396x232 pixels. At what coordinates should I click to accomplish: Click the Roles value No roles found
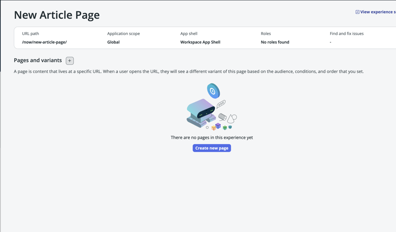click(275, 42)
